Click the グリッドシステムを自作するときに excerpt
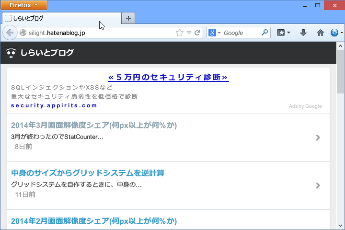The image size is (345, 230). (76, 184)
